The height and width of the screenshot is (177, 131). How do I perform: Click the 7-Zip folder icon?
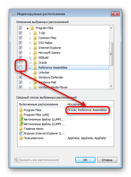pos(35,33)
